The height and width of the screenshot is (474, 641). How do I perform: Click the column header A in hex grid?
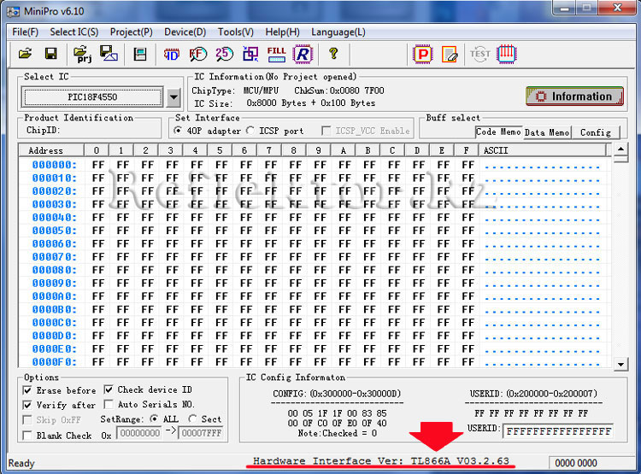click(x=343, y=150)
